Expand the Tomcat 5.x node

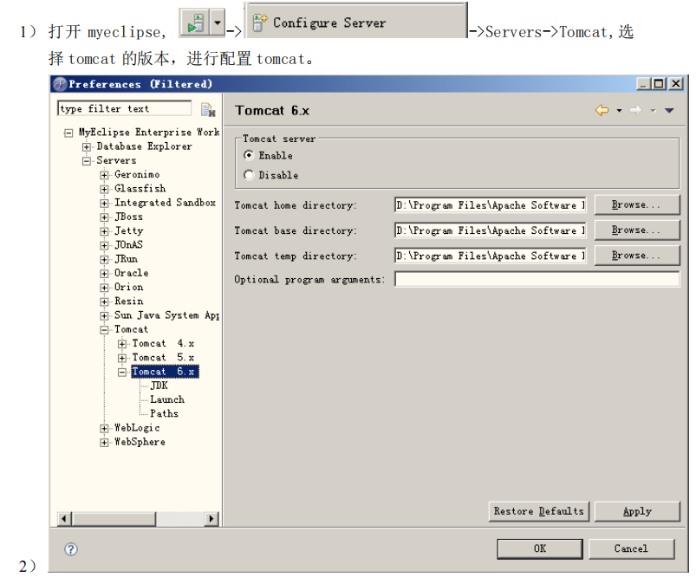pos(122,358)
